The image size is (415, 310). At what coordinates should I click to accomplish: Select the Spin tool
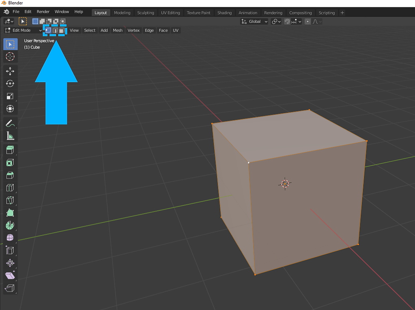click(x=10, y=226)
